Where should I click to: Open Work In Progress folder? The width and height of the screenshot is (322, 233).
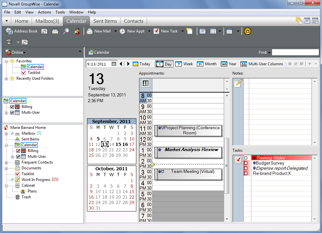[36, 180]
